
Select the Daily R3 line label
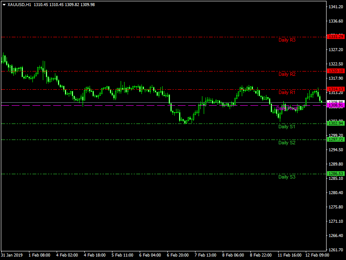[287, 40]
